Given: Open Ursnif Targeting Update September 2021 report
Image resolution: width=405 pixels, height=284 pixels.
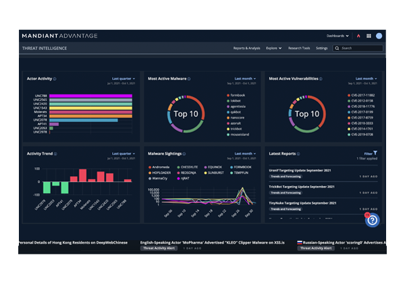Looking at the screenshot, I should (300, 171).
